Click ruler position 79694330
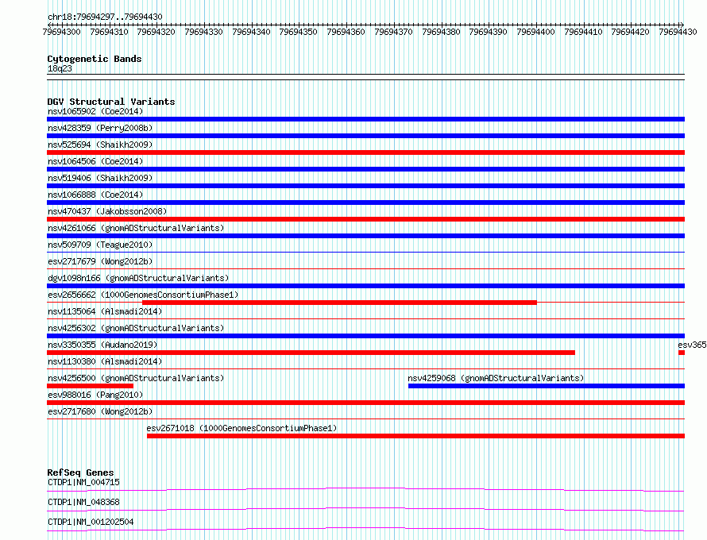This screenshot has width=707, height=540. [204, 32]
